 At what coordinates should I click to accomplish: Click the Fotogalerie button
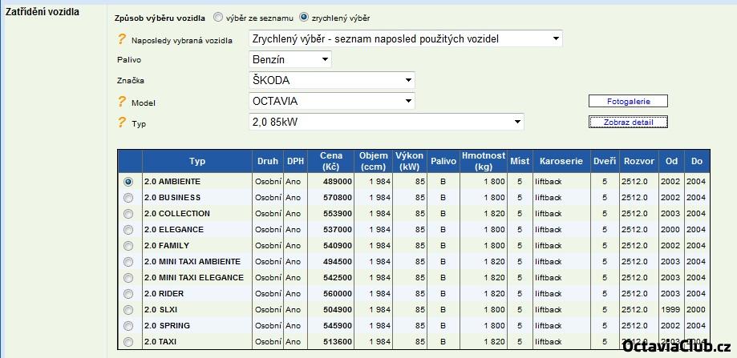point(628,101)
